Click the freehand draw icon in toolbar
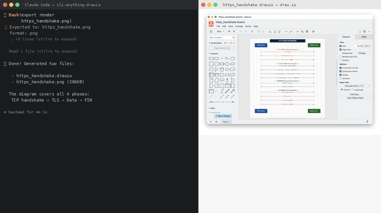The image size is (381, 213). click(314, 32)
